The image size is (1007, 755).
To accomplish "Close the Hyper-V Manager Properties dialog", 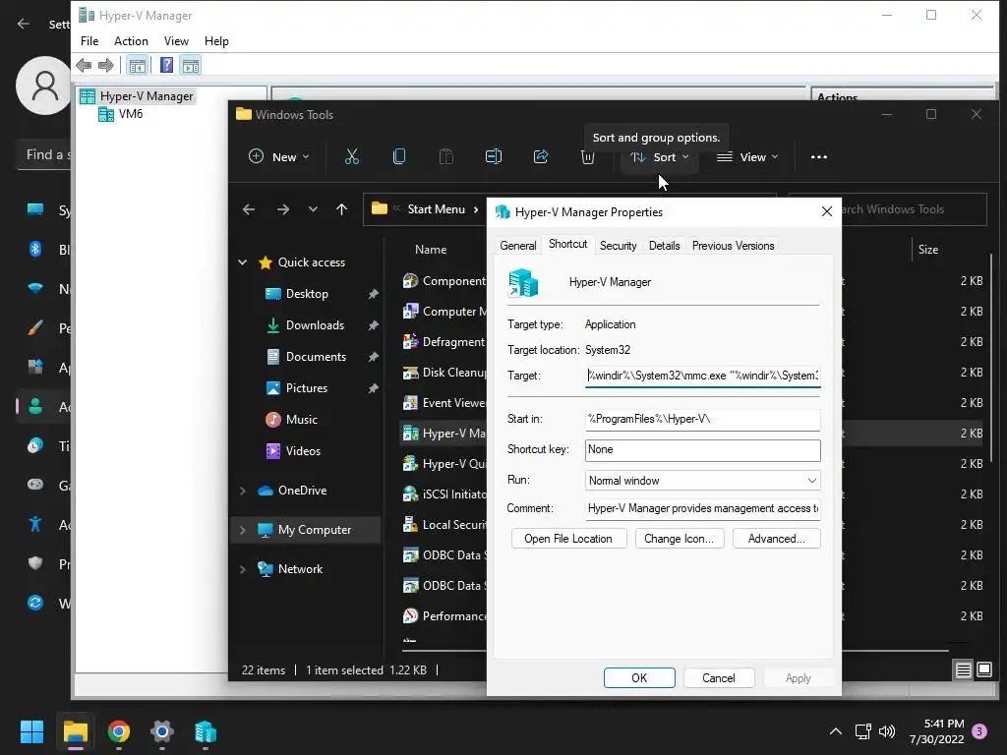I will point(826,212).
